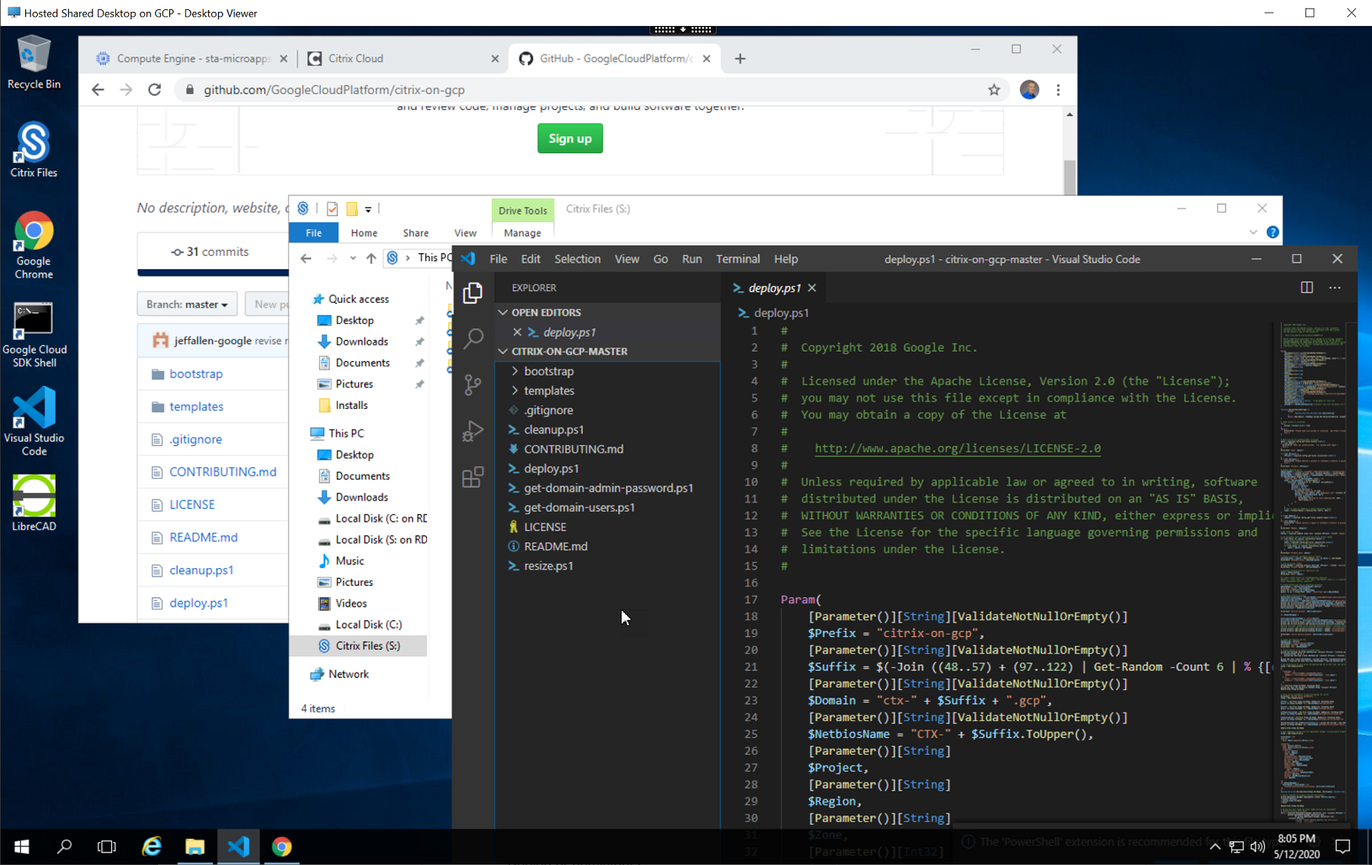Image resolution: width=1372 pixels, height=865 pixels.
Task: Launch Internet Explorer from taskbar
Action: click(x=152, y=846)
